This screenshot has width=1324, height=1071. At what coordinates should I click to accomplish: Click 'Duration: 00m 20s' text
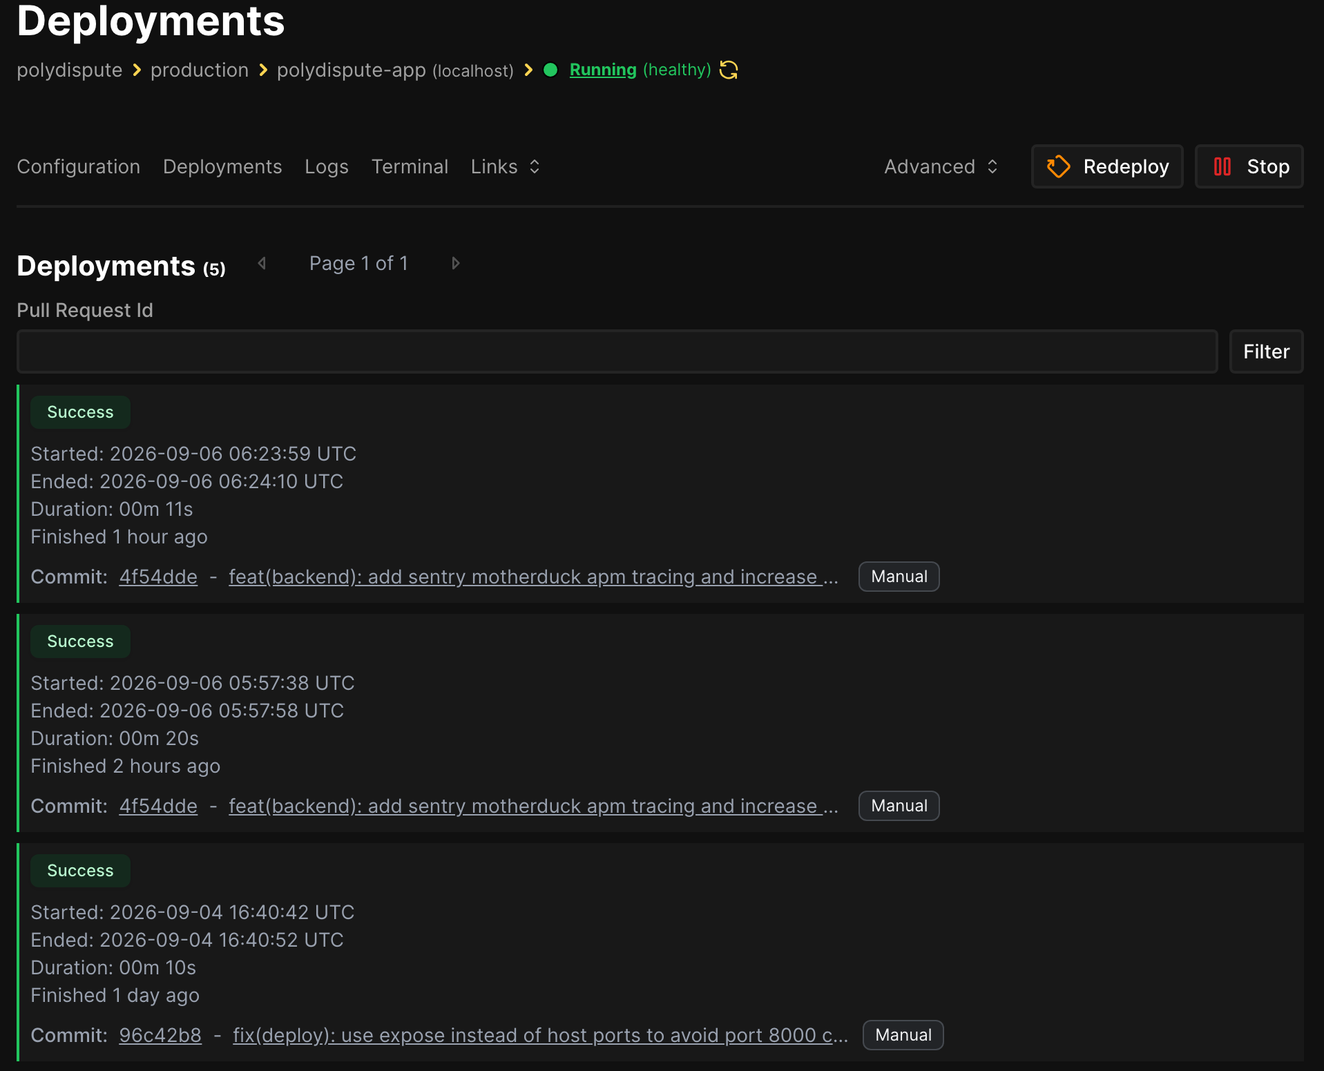(x=115, y=738)
